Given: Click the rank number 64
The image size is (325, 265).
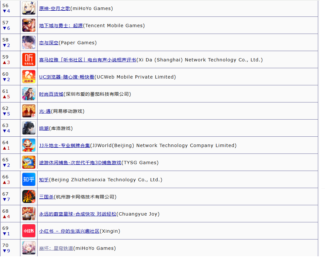Looking at the screenshot, I should (6, 143).
